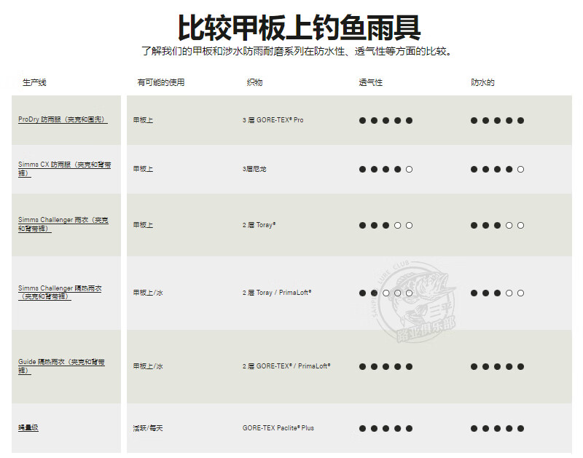The image size is (583, 458).
Task: Click the 防水的 column header
Action: click(482, 82)
